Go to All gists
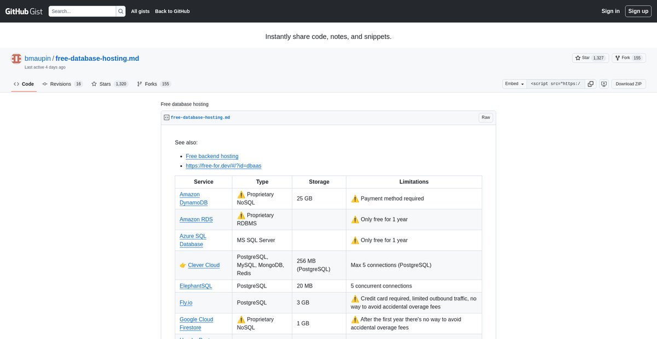 (140, 11)
